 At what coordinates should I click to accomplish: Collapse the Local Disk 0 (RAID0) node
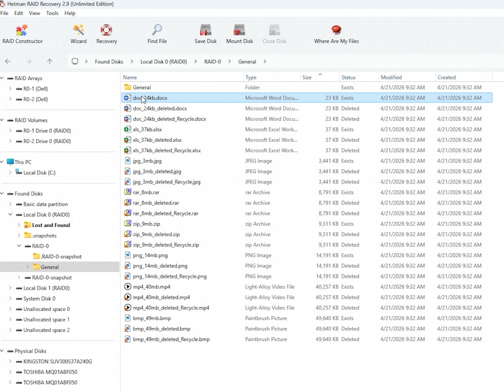(10, 215)
